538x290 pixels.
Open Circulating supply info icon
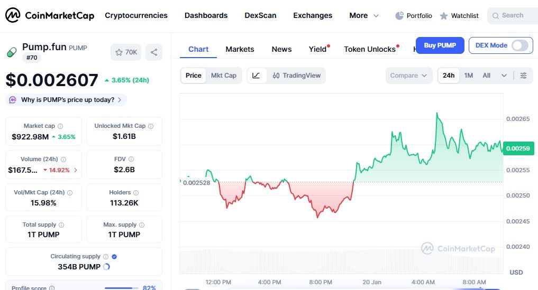(106, 256)
